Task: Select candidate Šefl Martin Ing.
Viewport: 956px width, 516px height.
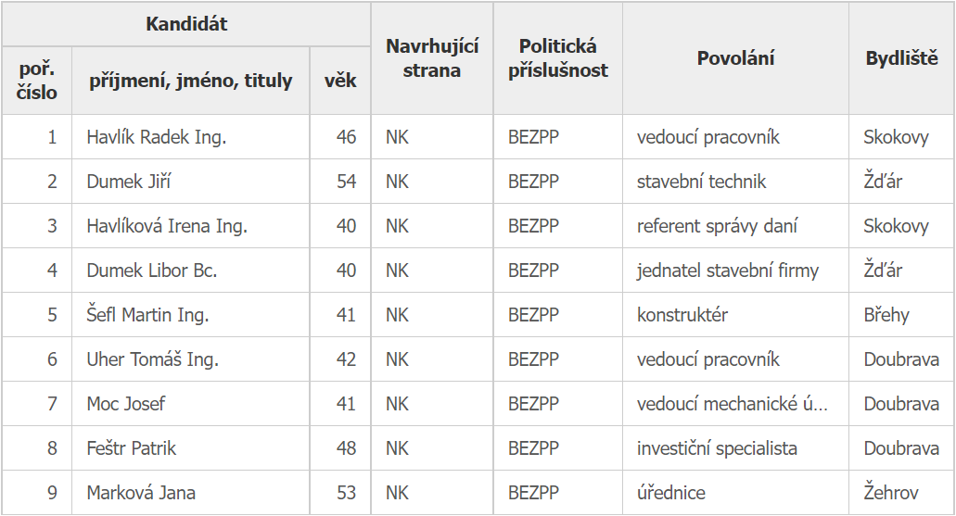Action: tap(148, 315)
